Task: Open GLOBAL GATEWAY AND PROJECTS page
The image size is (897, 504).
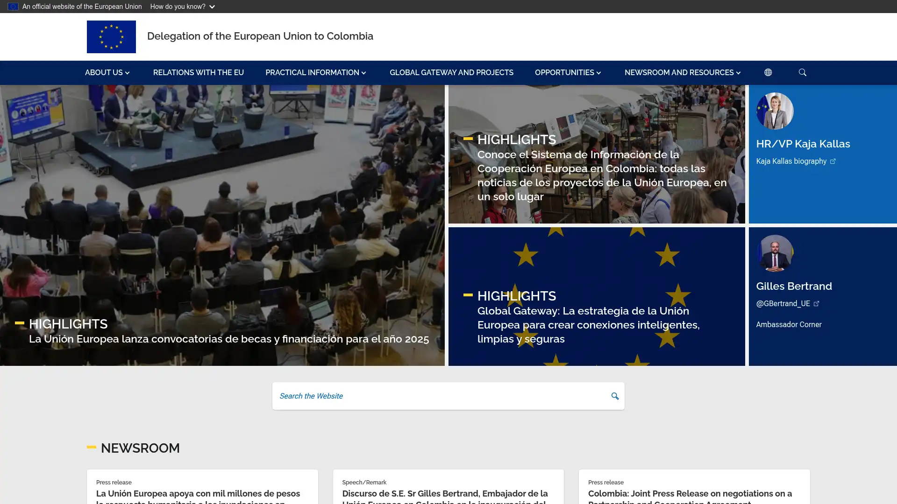Action: pyautogui.click(x=451, y=73)
